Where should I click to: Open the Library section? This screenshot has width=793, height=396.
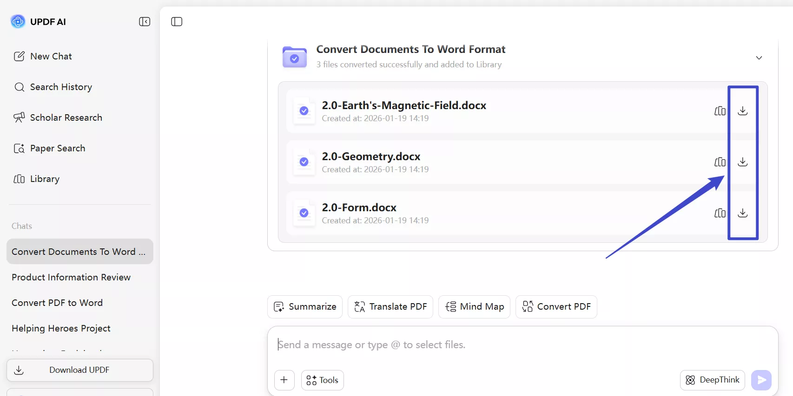[36, 179]
